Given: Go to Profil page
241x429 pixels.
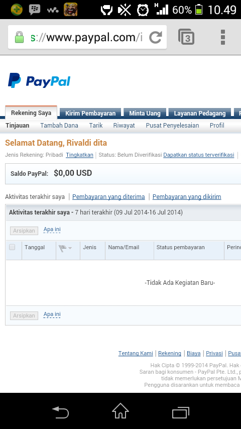Looking at the screenshot, I should click(x=217, y=125).
